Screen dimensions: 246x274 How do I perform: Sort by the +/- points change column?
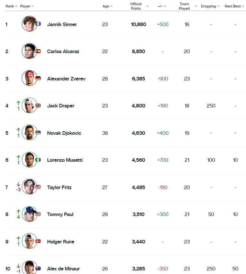[162, 6]
